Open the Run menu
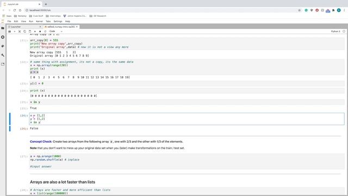This screenshot has height=196, width=348. (31, 21)
